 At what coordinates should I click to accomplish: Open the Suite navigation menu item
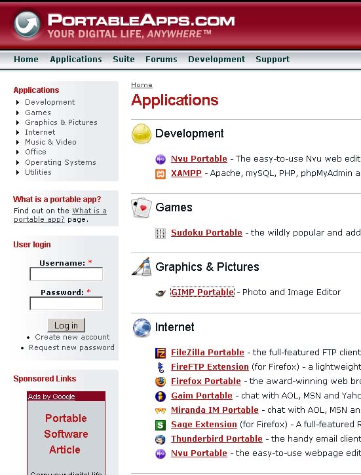pyautogui.click(x=124, y=60)
